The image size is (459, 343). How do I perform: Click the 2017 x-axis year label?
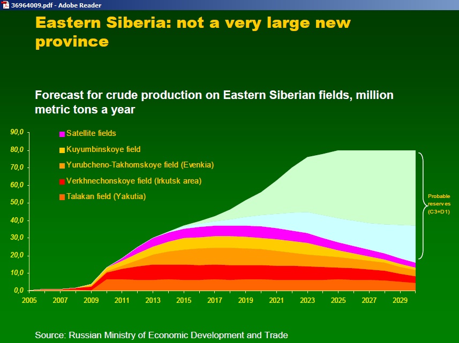point(215,300)
